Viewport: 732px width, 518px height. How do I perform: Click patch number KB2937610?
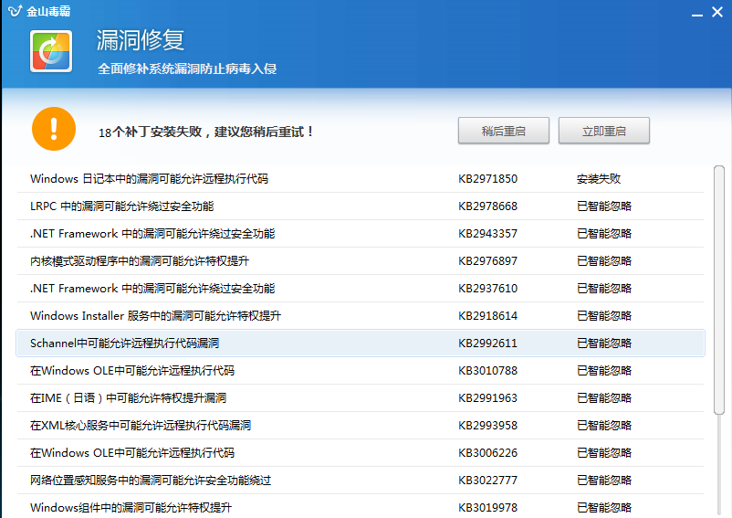click(487, 289)
